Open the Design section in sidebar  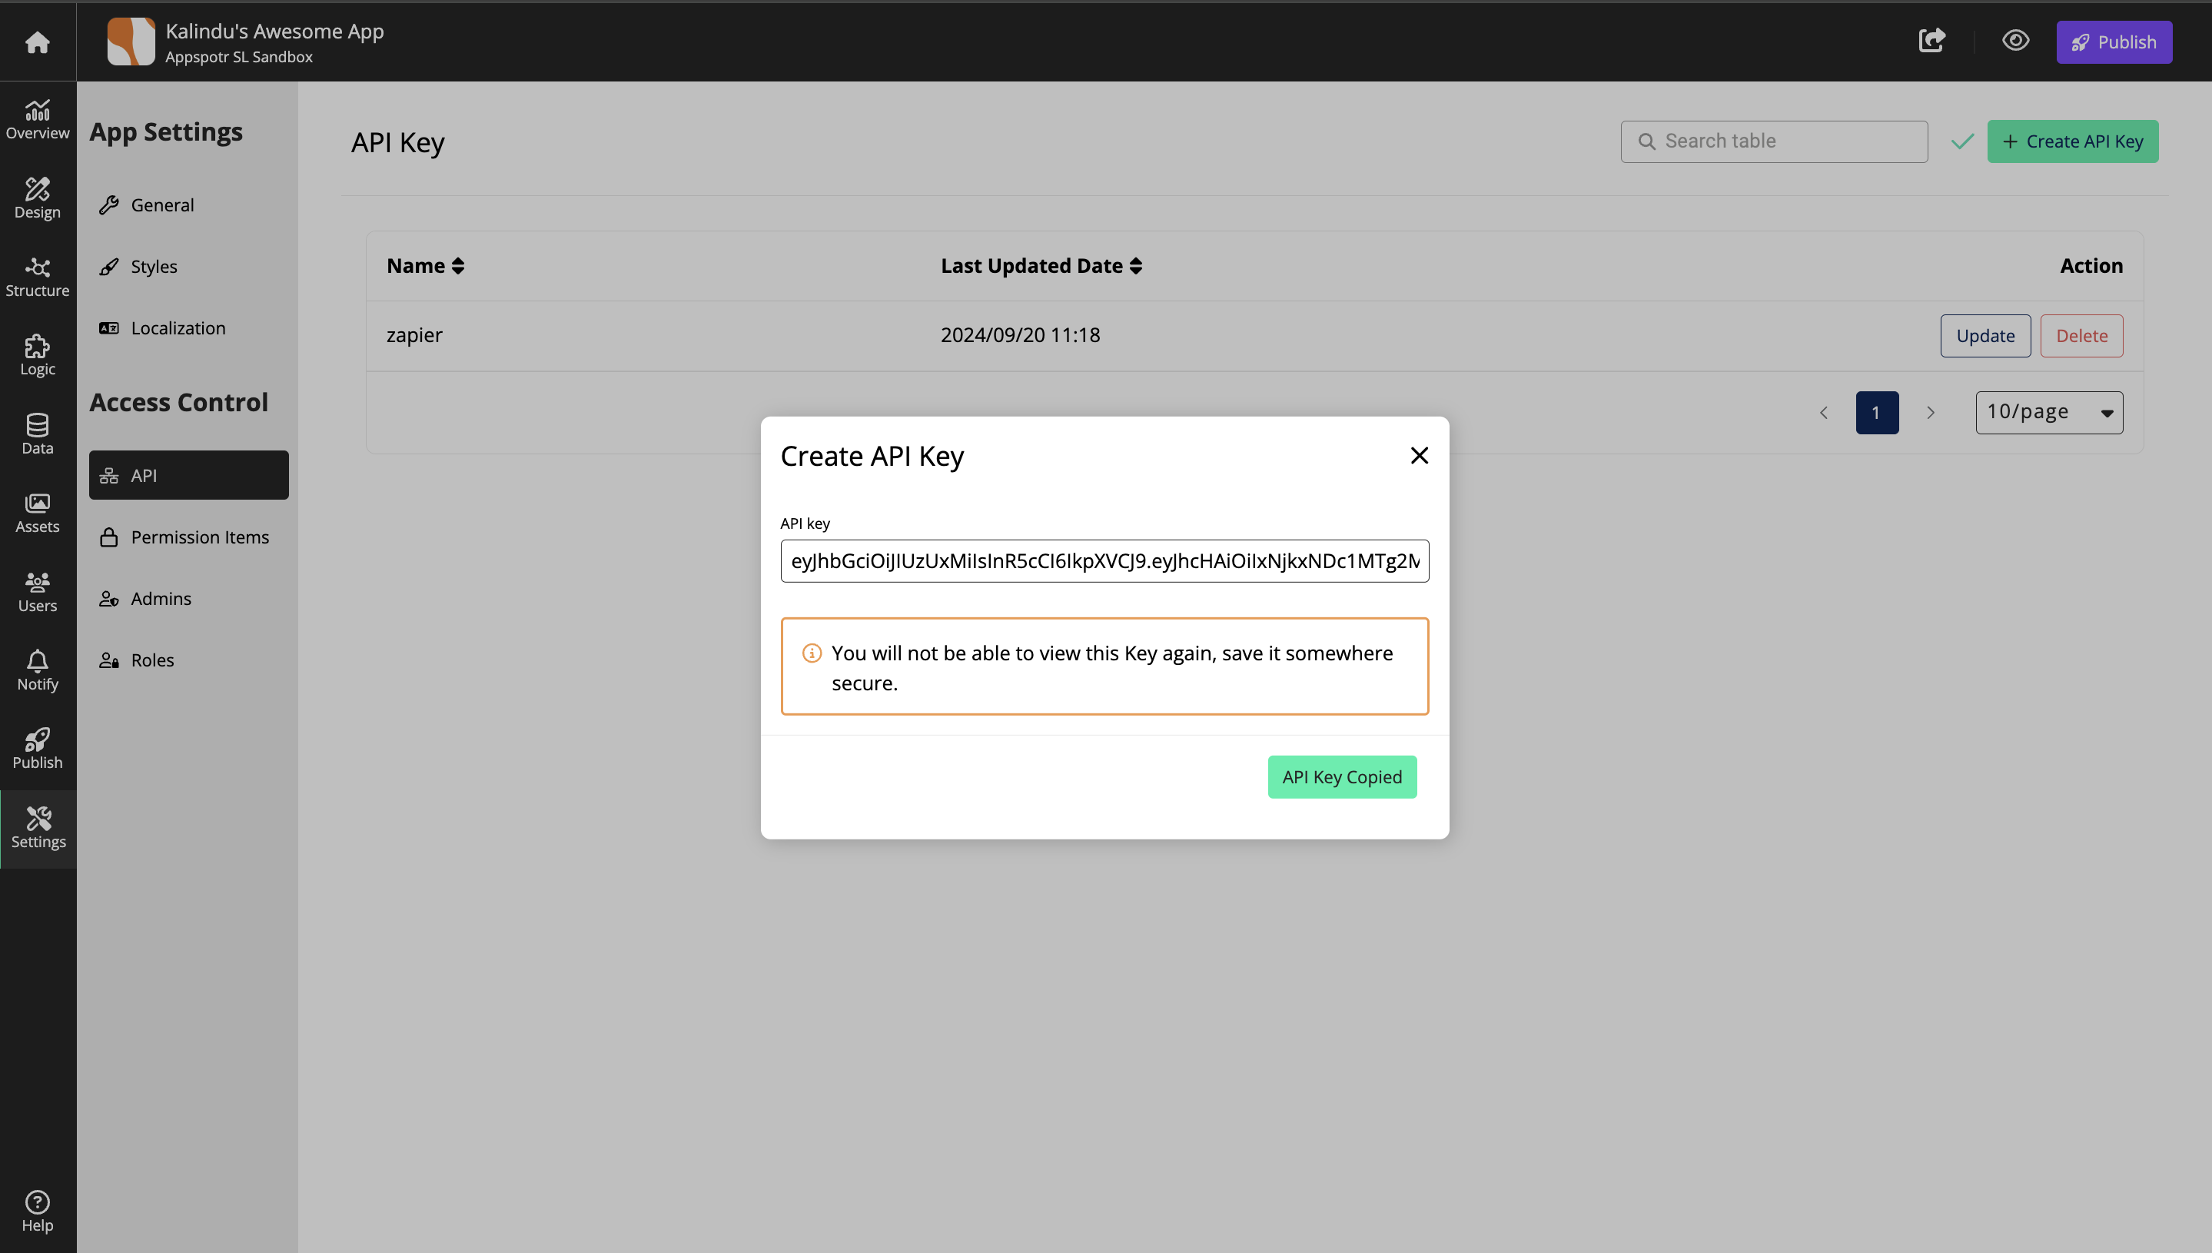tap(37, 198)
